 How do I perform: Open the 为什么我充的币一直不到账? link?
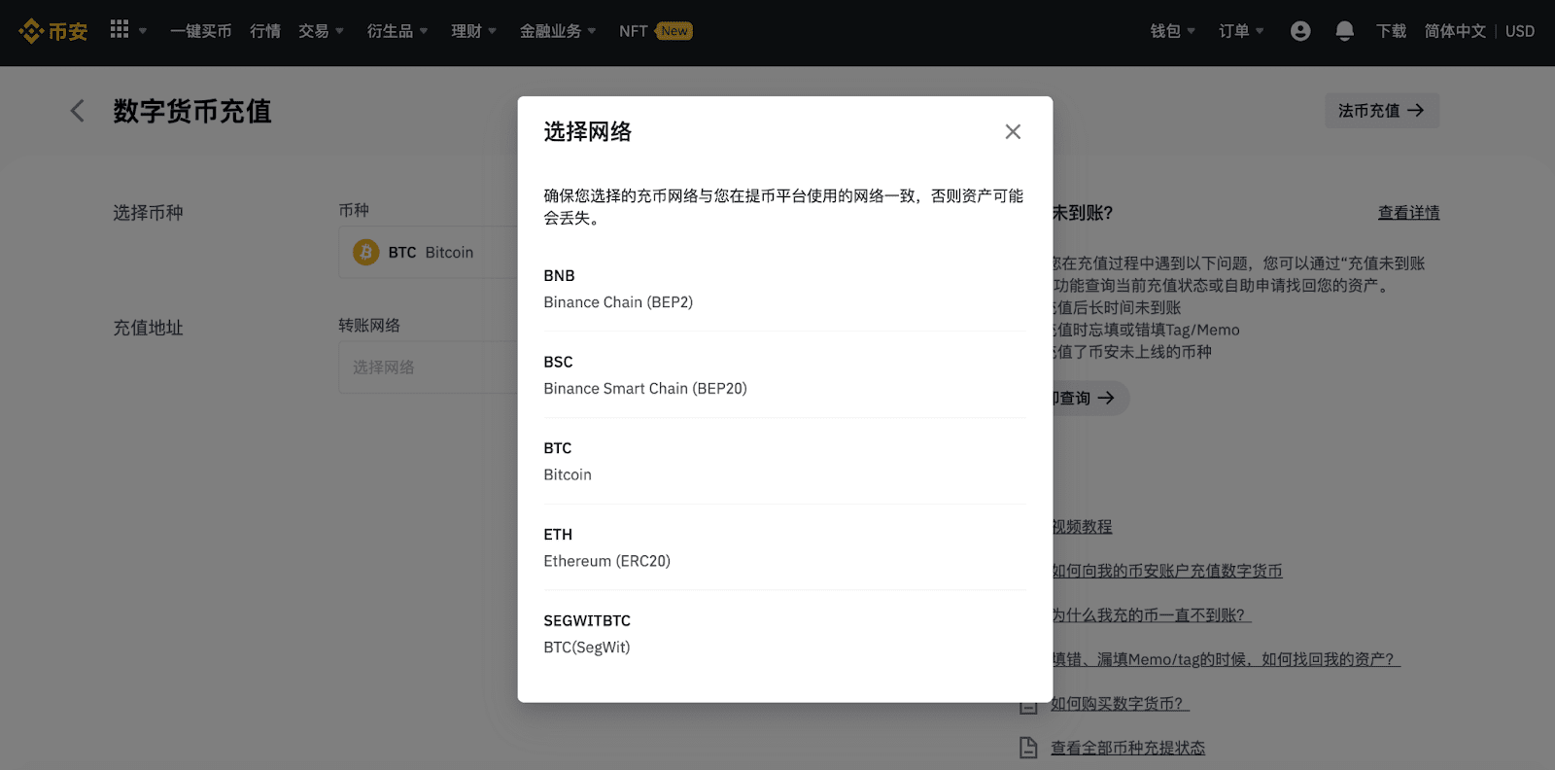[x=1151, y=615]
